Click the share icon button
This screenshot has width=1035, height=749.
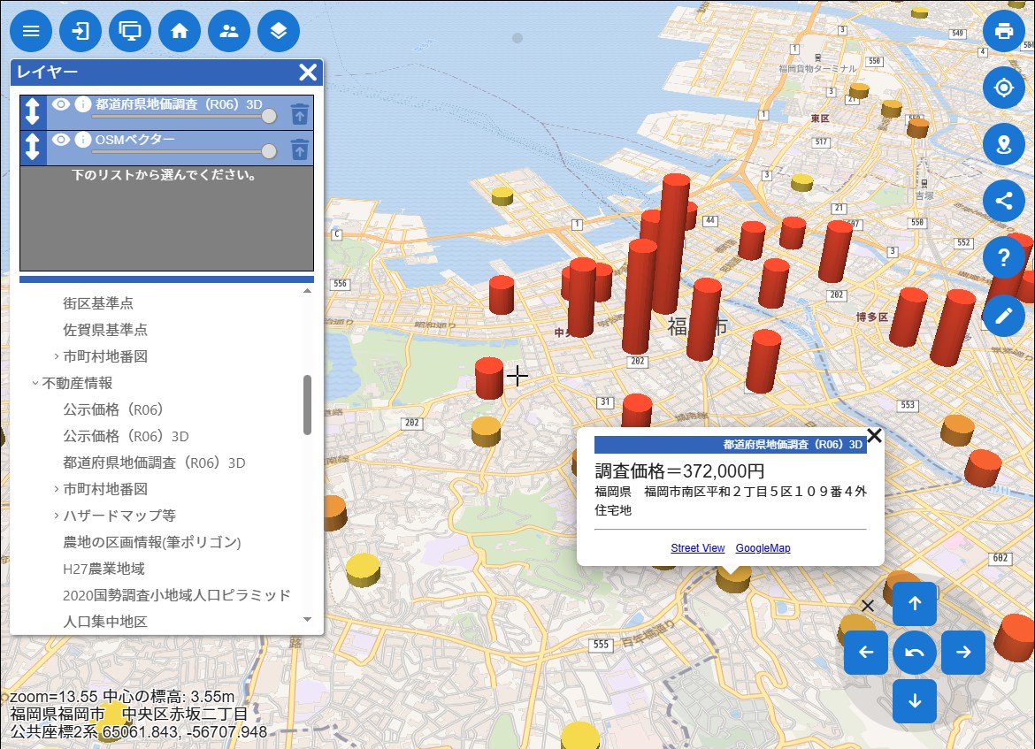pos(1003,201)
